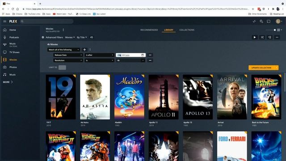Shuffle the library with the shuffle button
This screenshot has height=161, width=286.
tap(262, 38)
